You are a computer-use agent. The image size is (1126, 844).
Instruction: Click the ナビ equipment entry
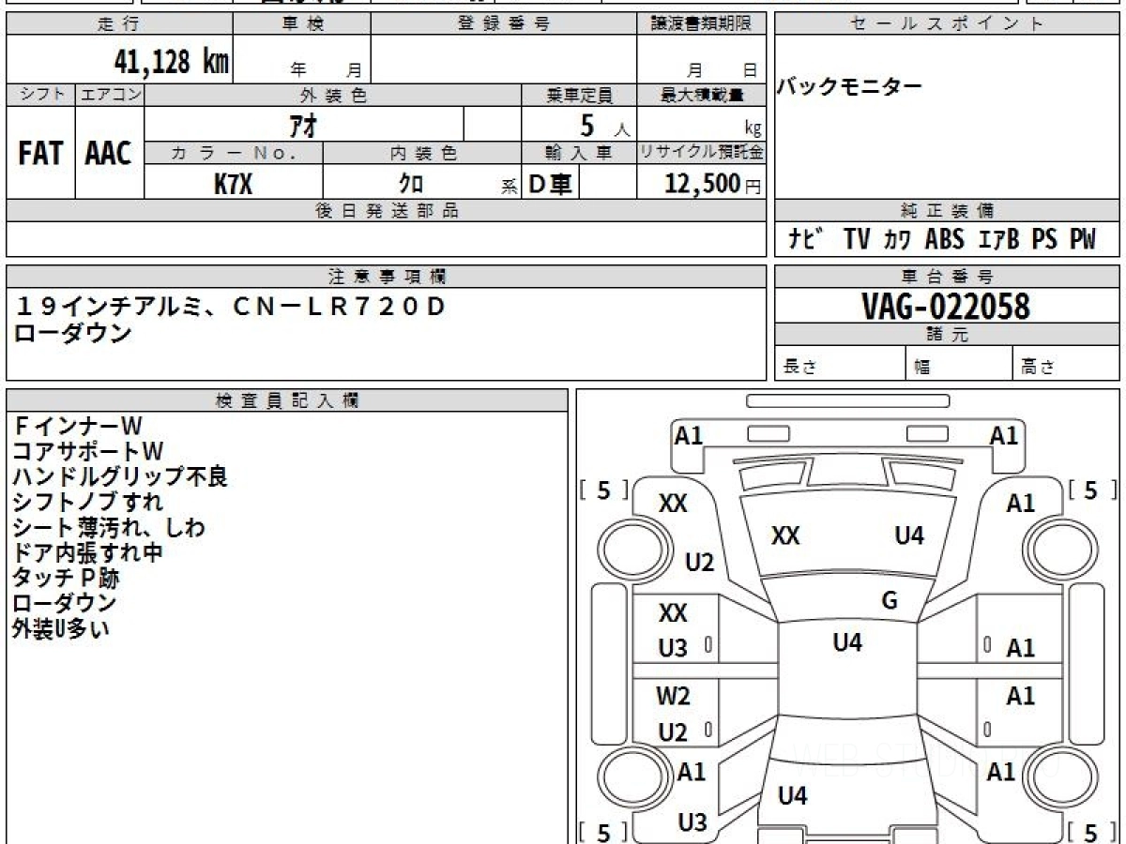click(x=807, y=239)
